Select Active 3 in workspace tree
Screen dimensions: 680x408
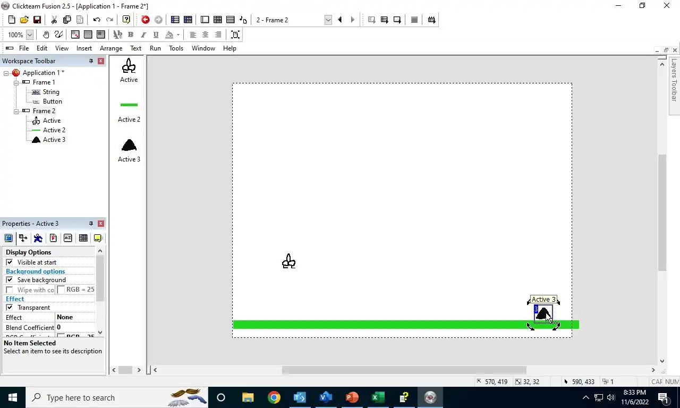[54, 140]
